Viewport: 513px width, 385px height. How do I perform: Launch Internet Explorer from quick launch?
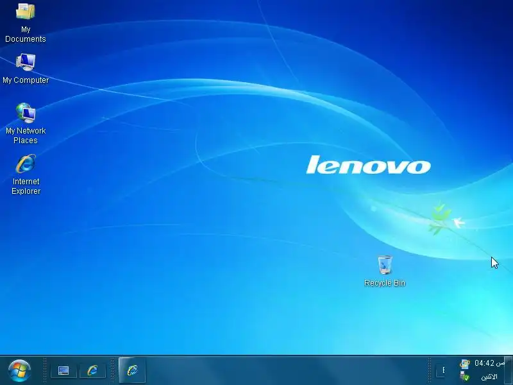coord(92,371)
